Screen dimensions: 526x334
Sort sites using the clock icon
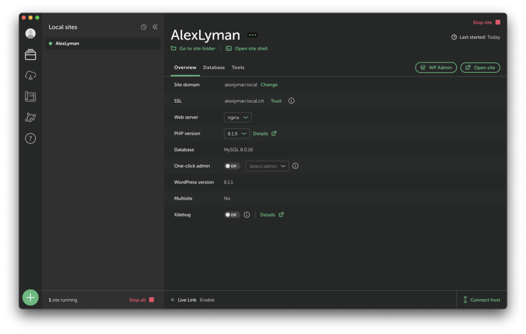click(144, 27)
